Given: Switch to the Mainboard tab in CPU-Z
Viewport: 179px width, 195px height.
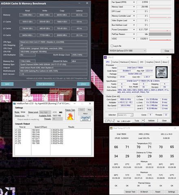Looking at the screenshot, I should click(x=124, y=62).
